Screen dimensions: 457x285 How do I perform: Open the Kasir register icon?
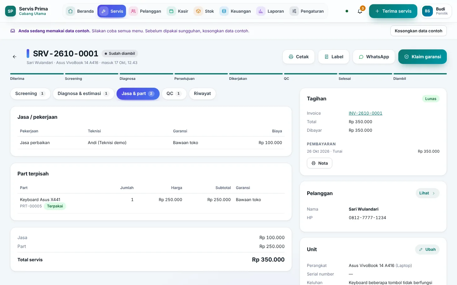(x=171, y=11)
